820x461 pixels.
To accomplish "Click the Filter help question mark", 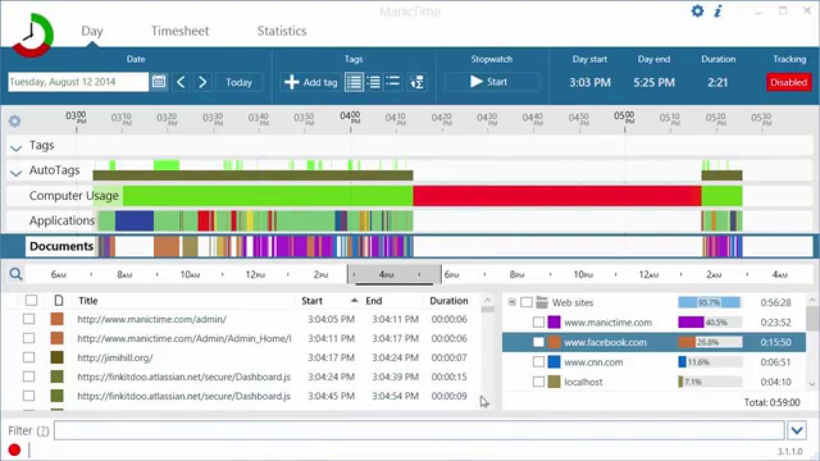I will (x=43, y=431).
